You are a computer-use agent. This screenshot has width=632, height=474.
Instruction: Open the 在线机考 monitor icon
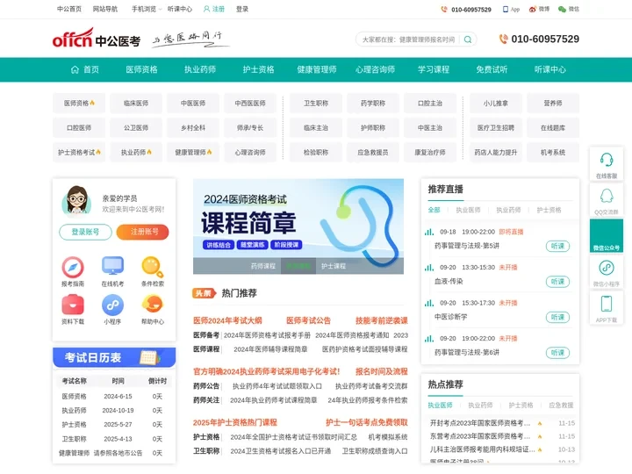click(112, 266)
